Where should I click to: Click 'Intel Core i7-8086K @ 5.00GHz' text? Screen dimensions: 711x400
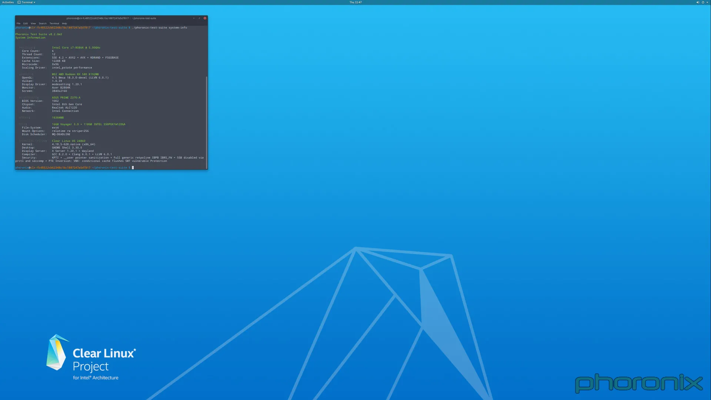click(x=76, y=47)
